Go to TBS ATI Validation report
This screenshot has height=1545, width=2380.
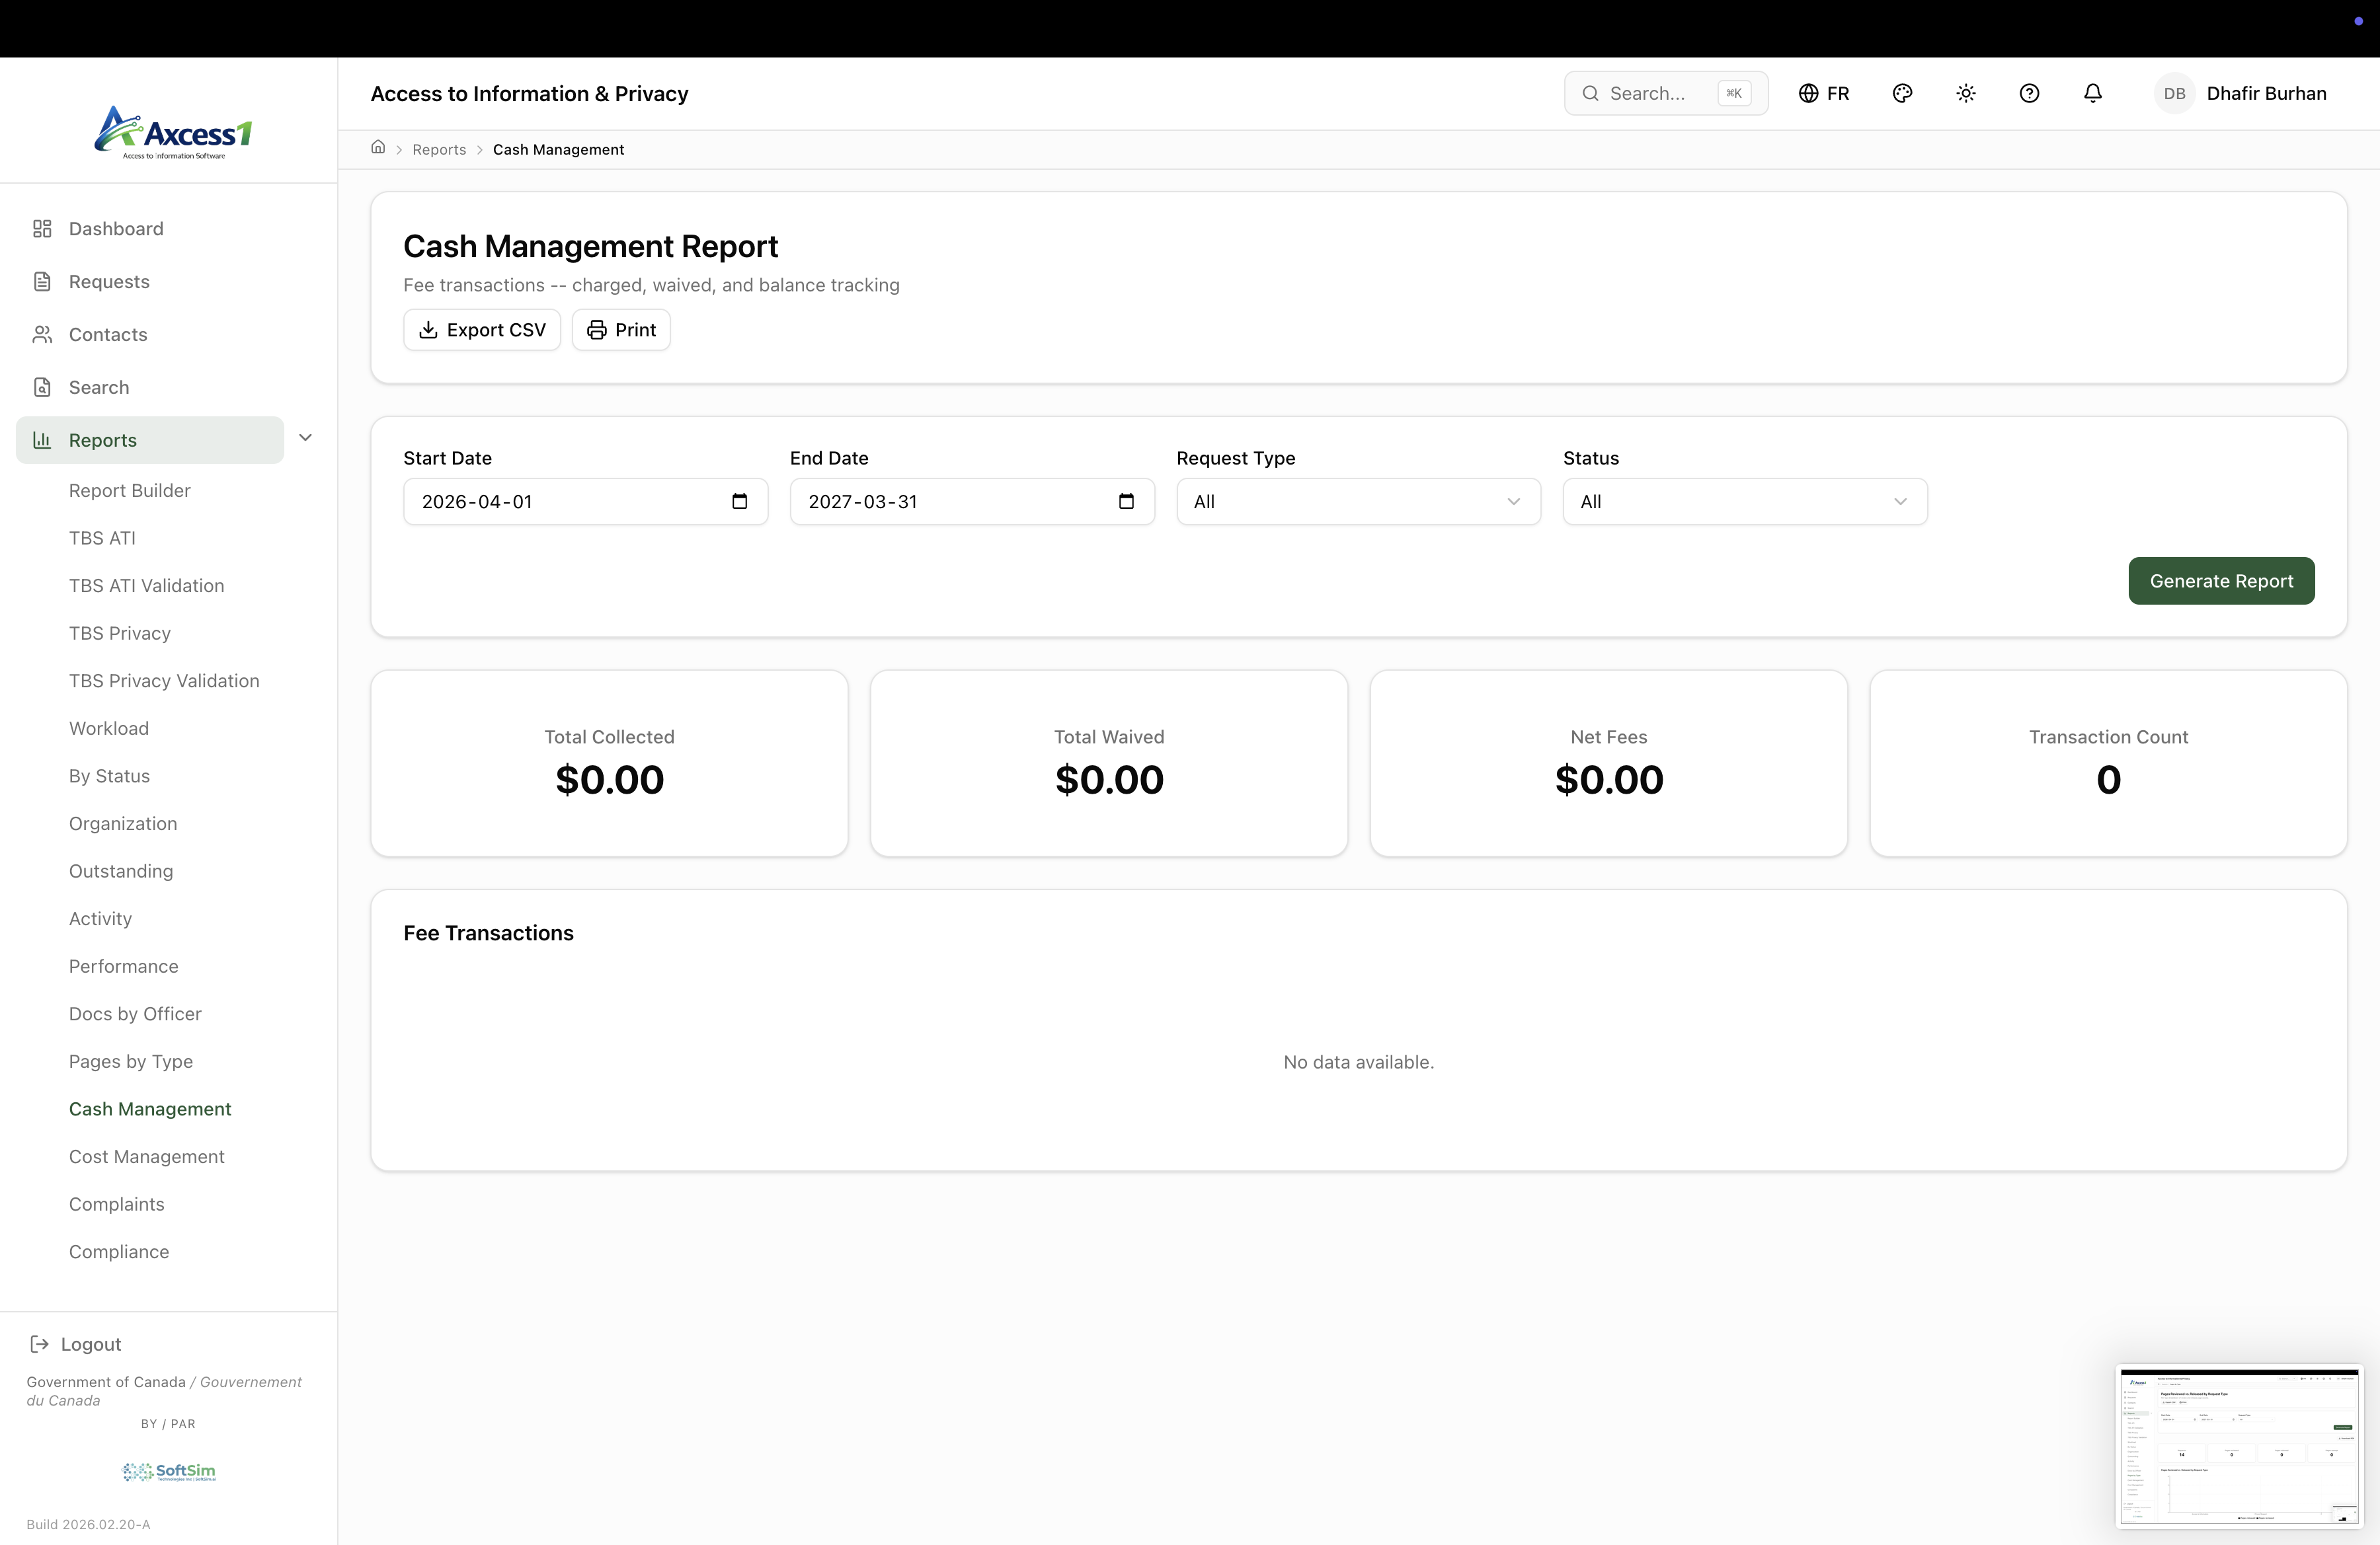tap(146, 585)
